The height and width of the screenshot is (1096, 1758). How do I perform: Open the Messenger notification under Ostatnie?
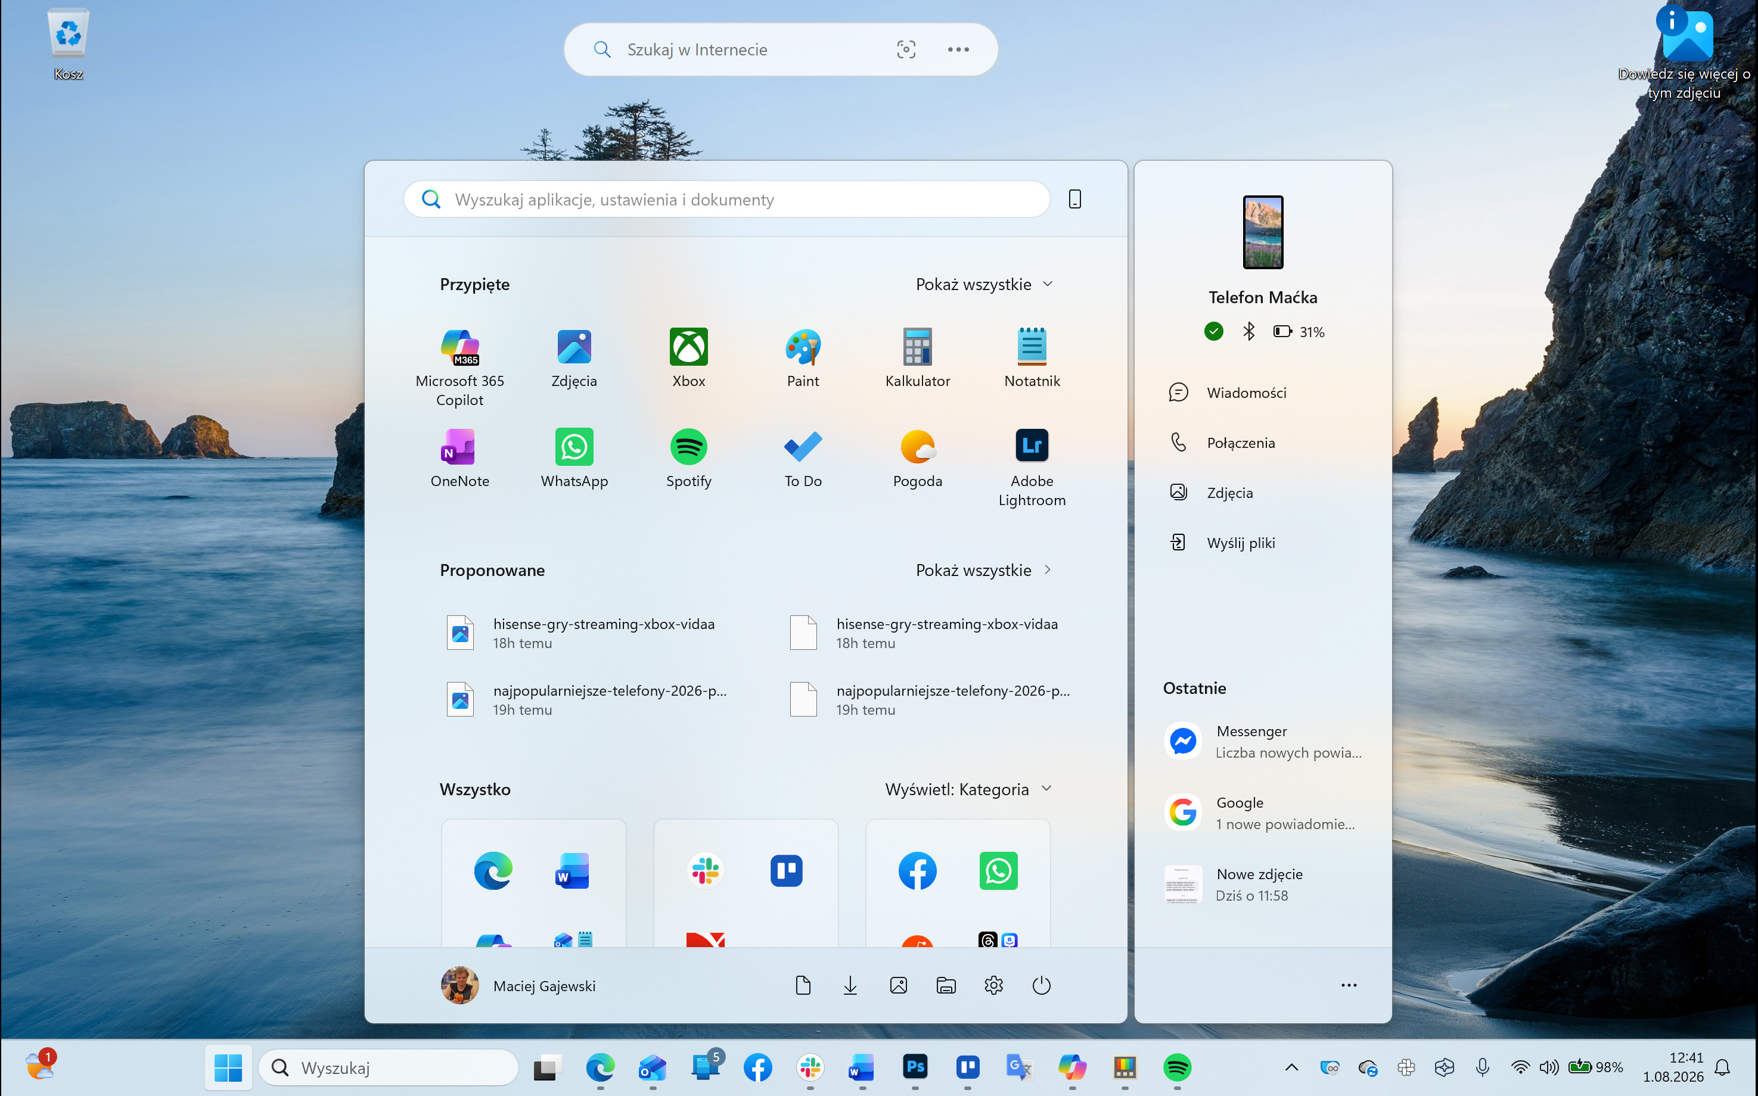click(1263, 742)
